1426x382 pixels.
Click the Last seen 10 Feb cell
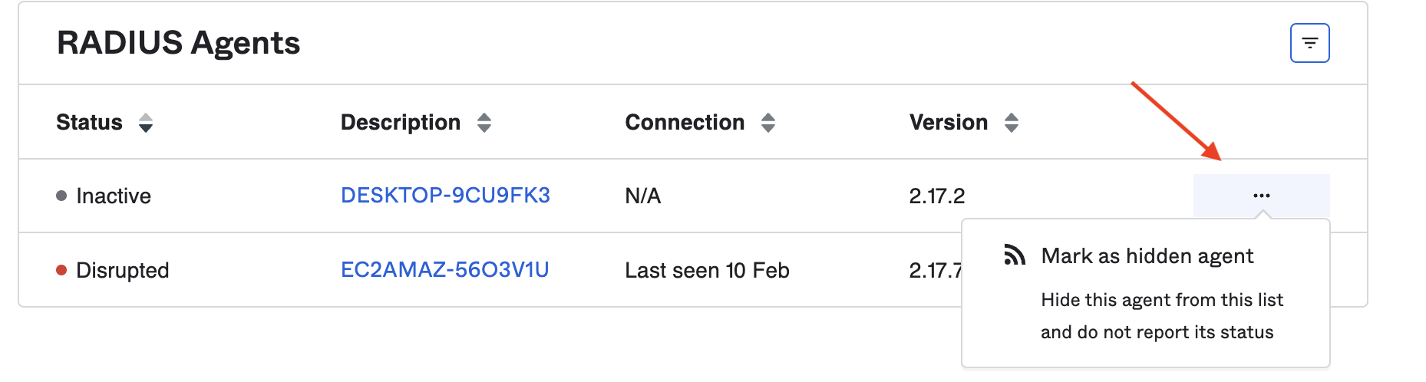point(707,271)
